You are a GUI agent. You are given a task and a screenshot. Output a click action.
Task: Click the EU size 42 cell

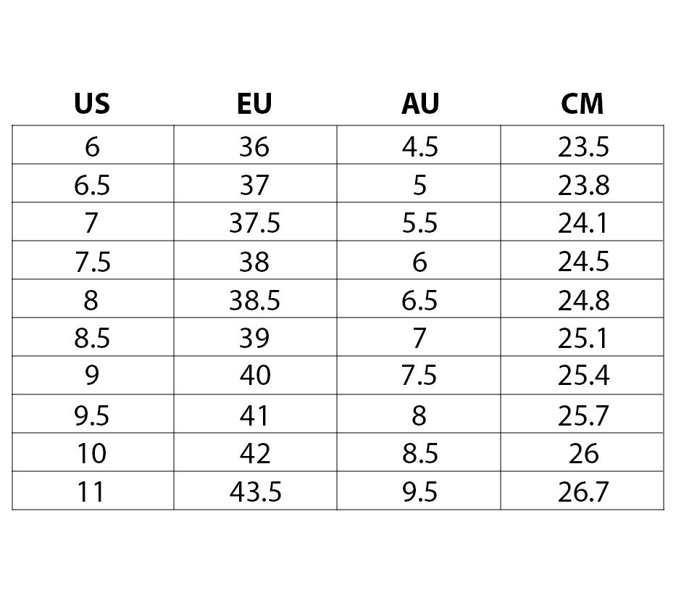tap(254, 454)
